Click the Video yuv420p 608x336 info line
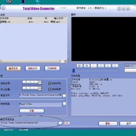 click(x=90, y=93)
